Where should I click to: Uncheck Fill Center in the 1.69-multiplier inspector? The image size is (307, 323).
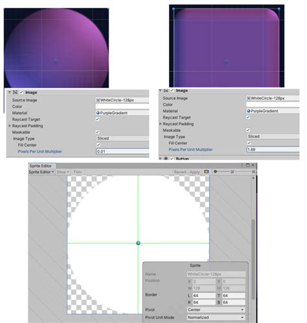coord(249,143)
